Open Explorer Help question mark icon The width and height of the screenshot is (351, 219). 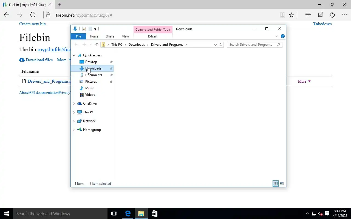[x=283, y=36]
